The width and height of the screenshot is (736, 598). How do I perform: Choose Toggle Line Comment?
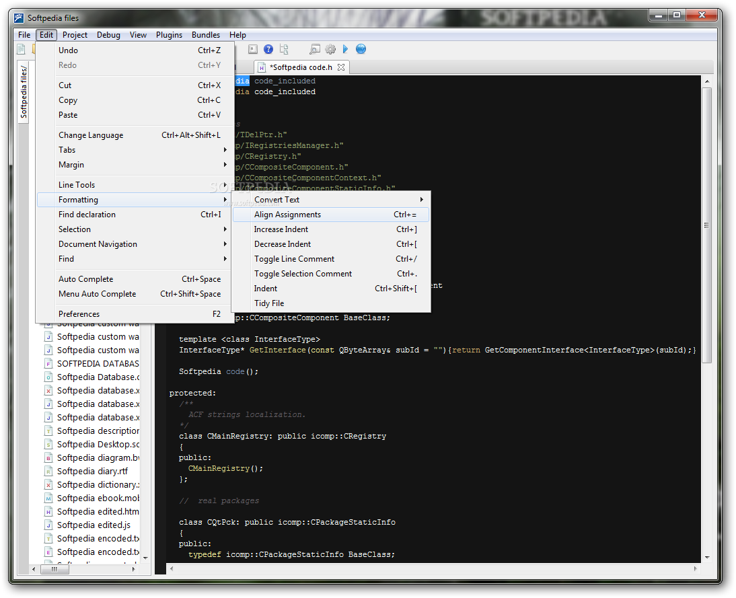(332, 259)
